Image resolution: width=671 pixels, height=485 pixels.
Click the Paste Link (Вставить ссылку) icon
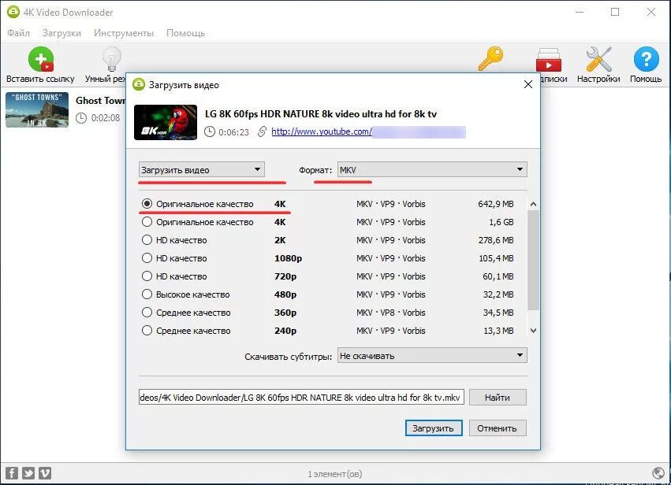tap(41, 59)
